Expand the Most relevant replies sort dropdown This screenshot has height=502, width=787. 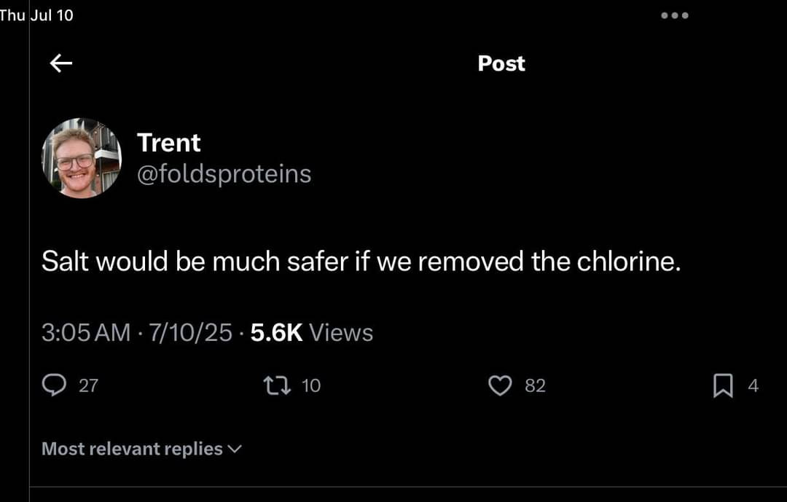coord(132,449)
